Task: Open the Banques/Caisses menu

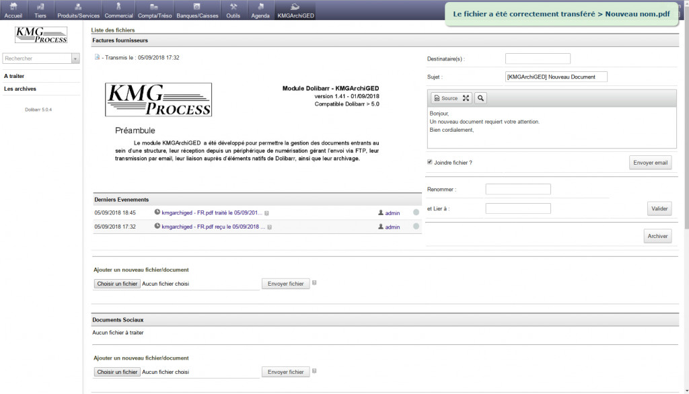Action: click(197, 10)
